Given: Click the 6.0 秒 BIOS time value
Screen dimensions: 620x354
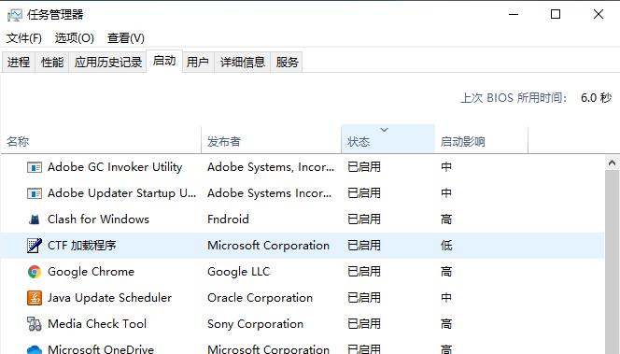Looking at the screenshot, I should pos(596,98).
